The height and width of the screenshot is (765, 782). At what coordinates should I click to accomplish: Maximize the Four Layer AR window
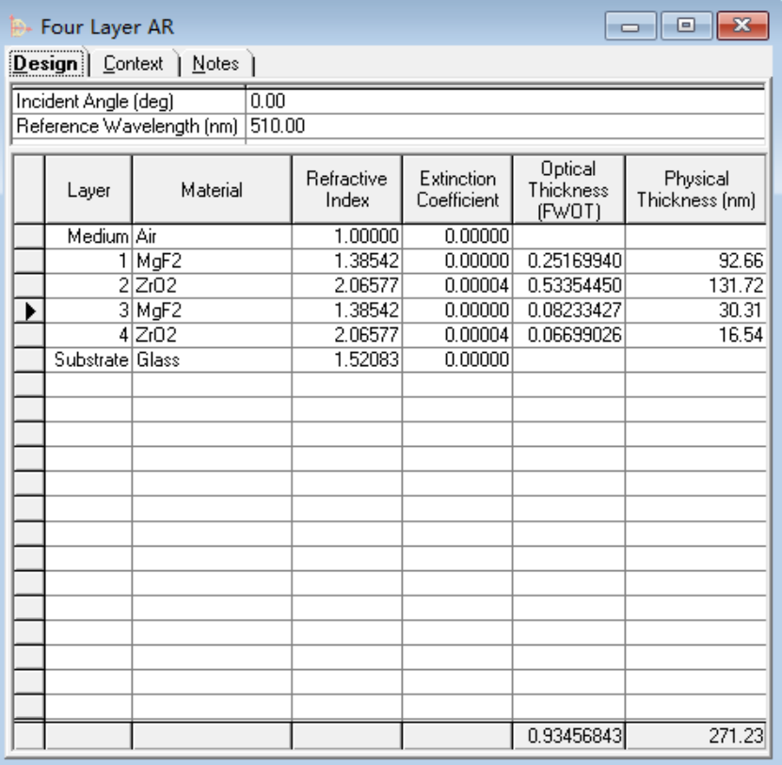(686, 26)
